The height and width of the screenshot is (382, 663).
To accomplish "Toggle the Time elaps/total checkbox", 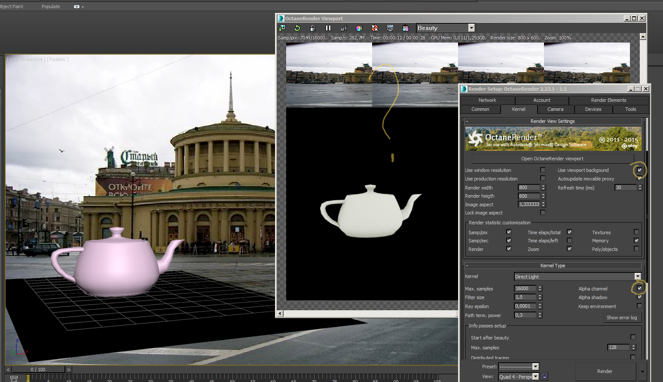I will coord(569,232).
